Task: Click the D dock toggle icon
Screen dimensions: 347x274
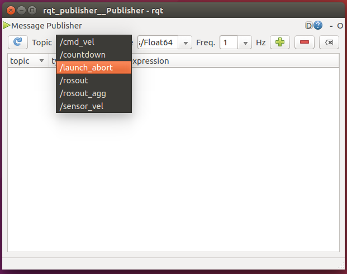Action: click(308, 26)
